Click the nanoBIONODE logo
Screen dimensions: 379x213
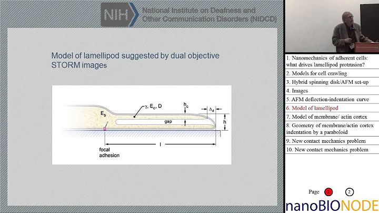(x=332, y=206)
